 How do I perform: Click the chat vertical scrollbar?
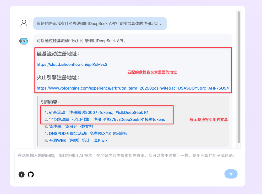coord(239,77)
